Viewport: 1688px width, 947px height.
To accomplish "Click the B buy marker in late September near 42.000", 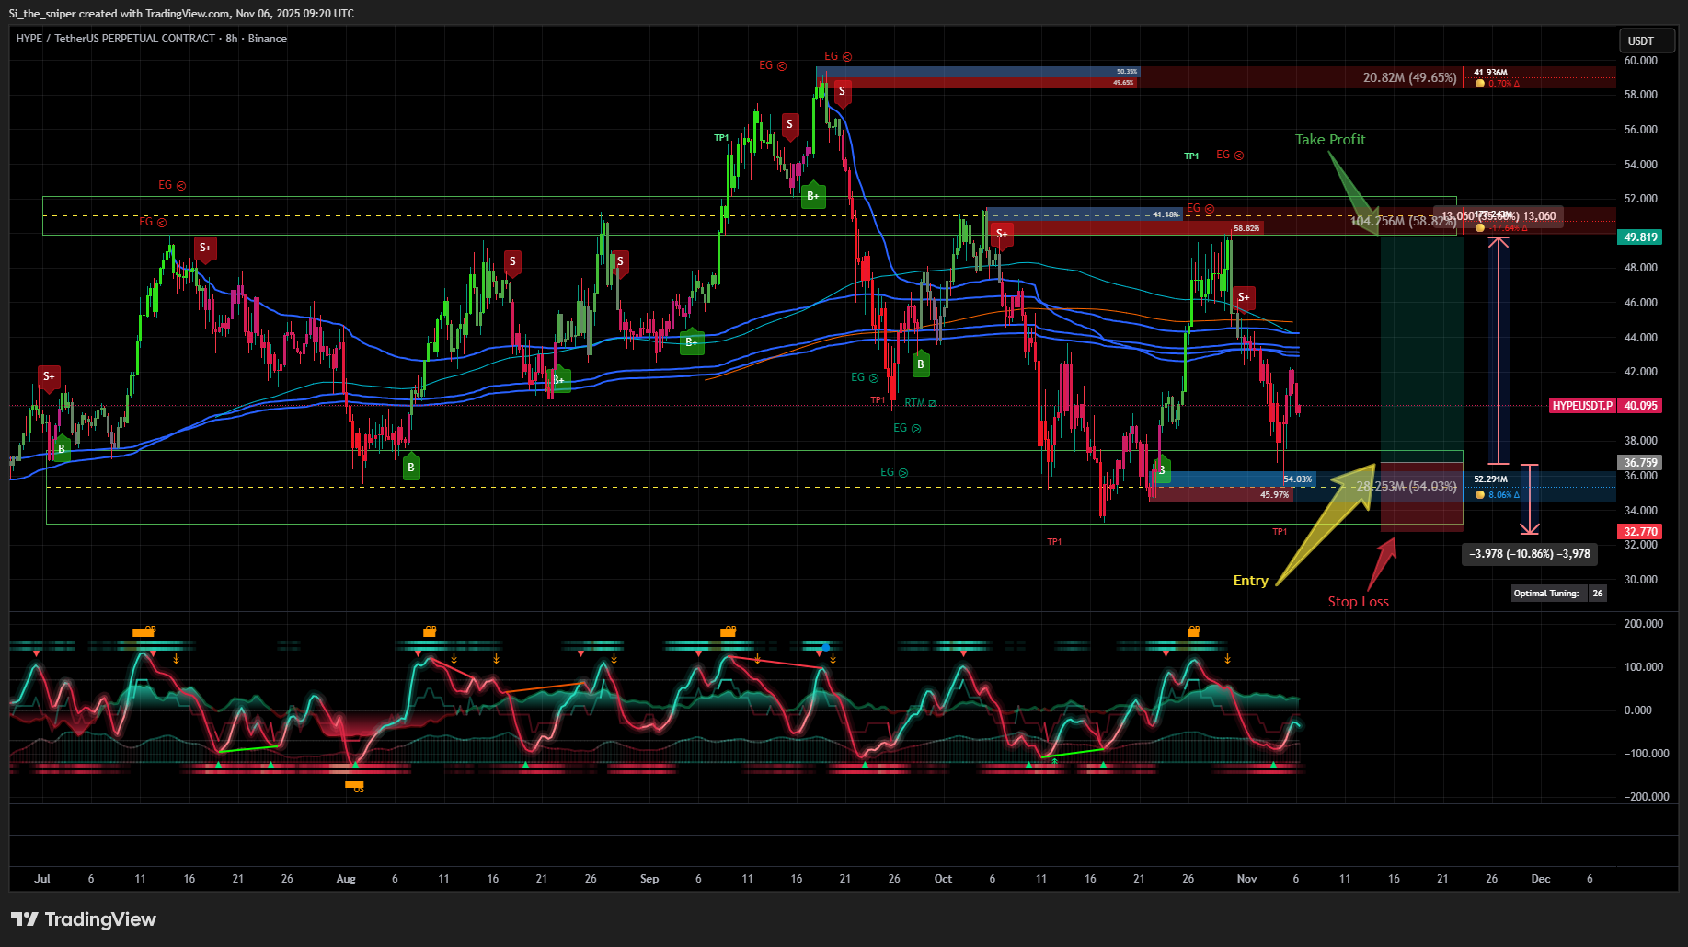I will coord(920,364).
